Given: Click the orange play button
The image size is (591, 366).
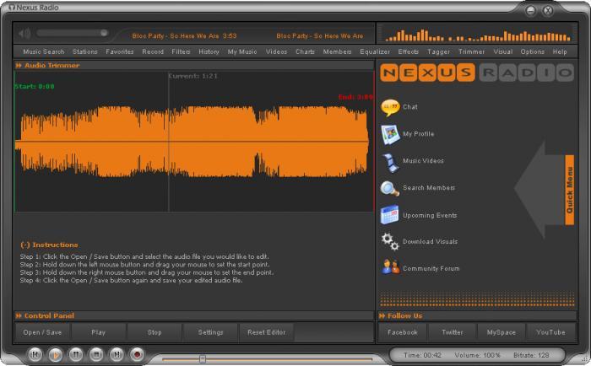Looking at the screenshot, I should [56, 355].
